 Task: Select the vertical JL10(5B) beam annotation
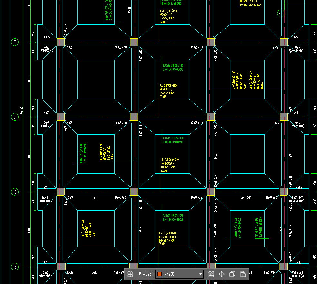pyautogui.click(x=256, y=80)
